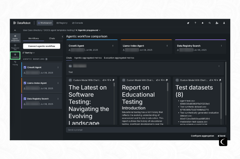Open the Llama-Index Agent comparison card menu
The width and height of the screenshot is (240, 159).
[x=167, y=46]
